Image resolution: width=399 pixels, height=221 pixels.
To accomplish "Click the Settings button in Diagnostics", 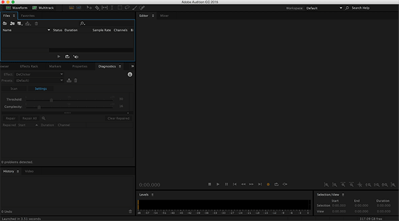I will tap(41, 88).
